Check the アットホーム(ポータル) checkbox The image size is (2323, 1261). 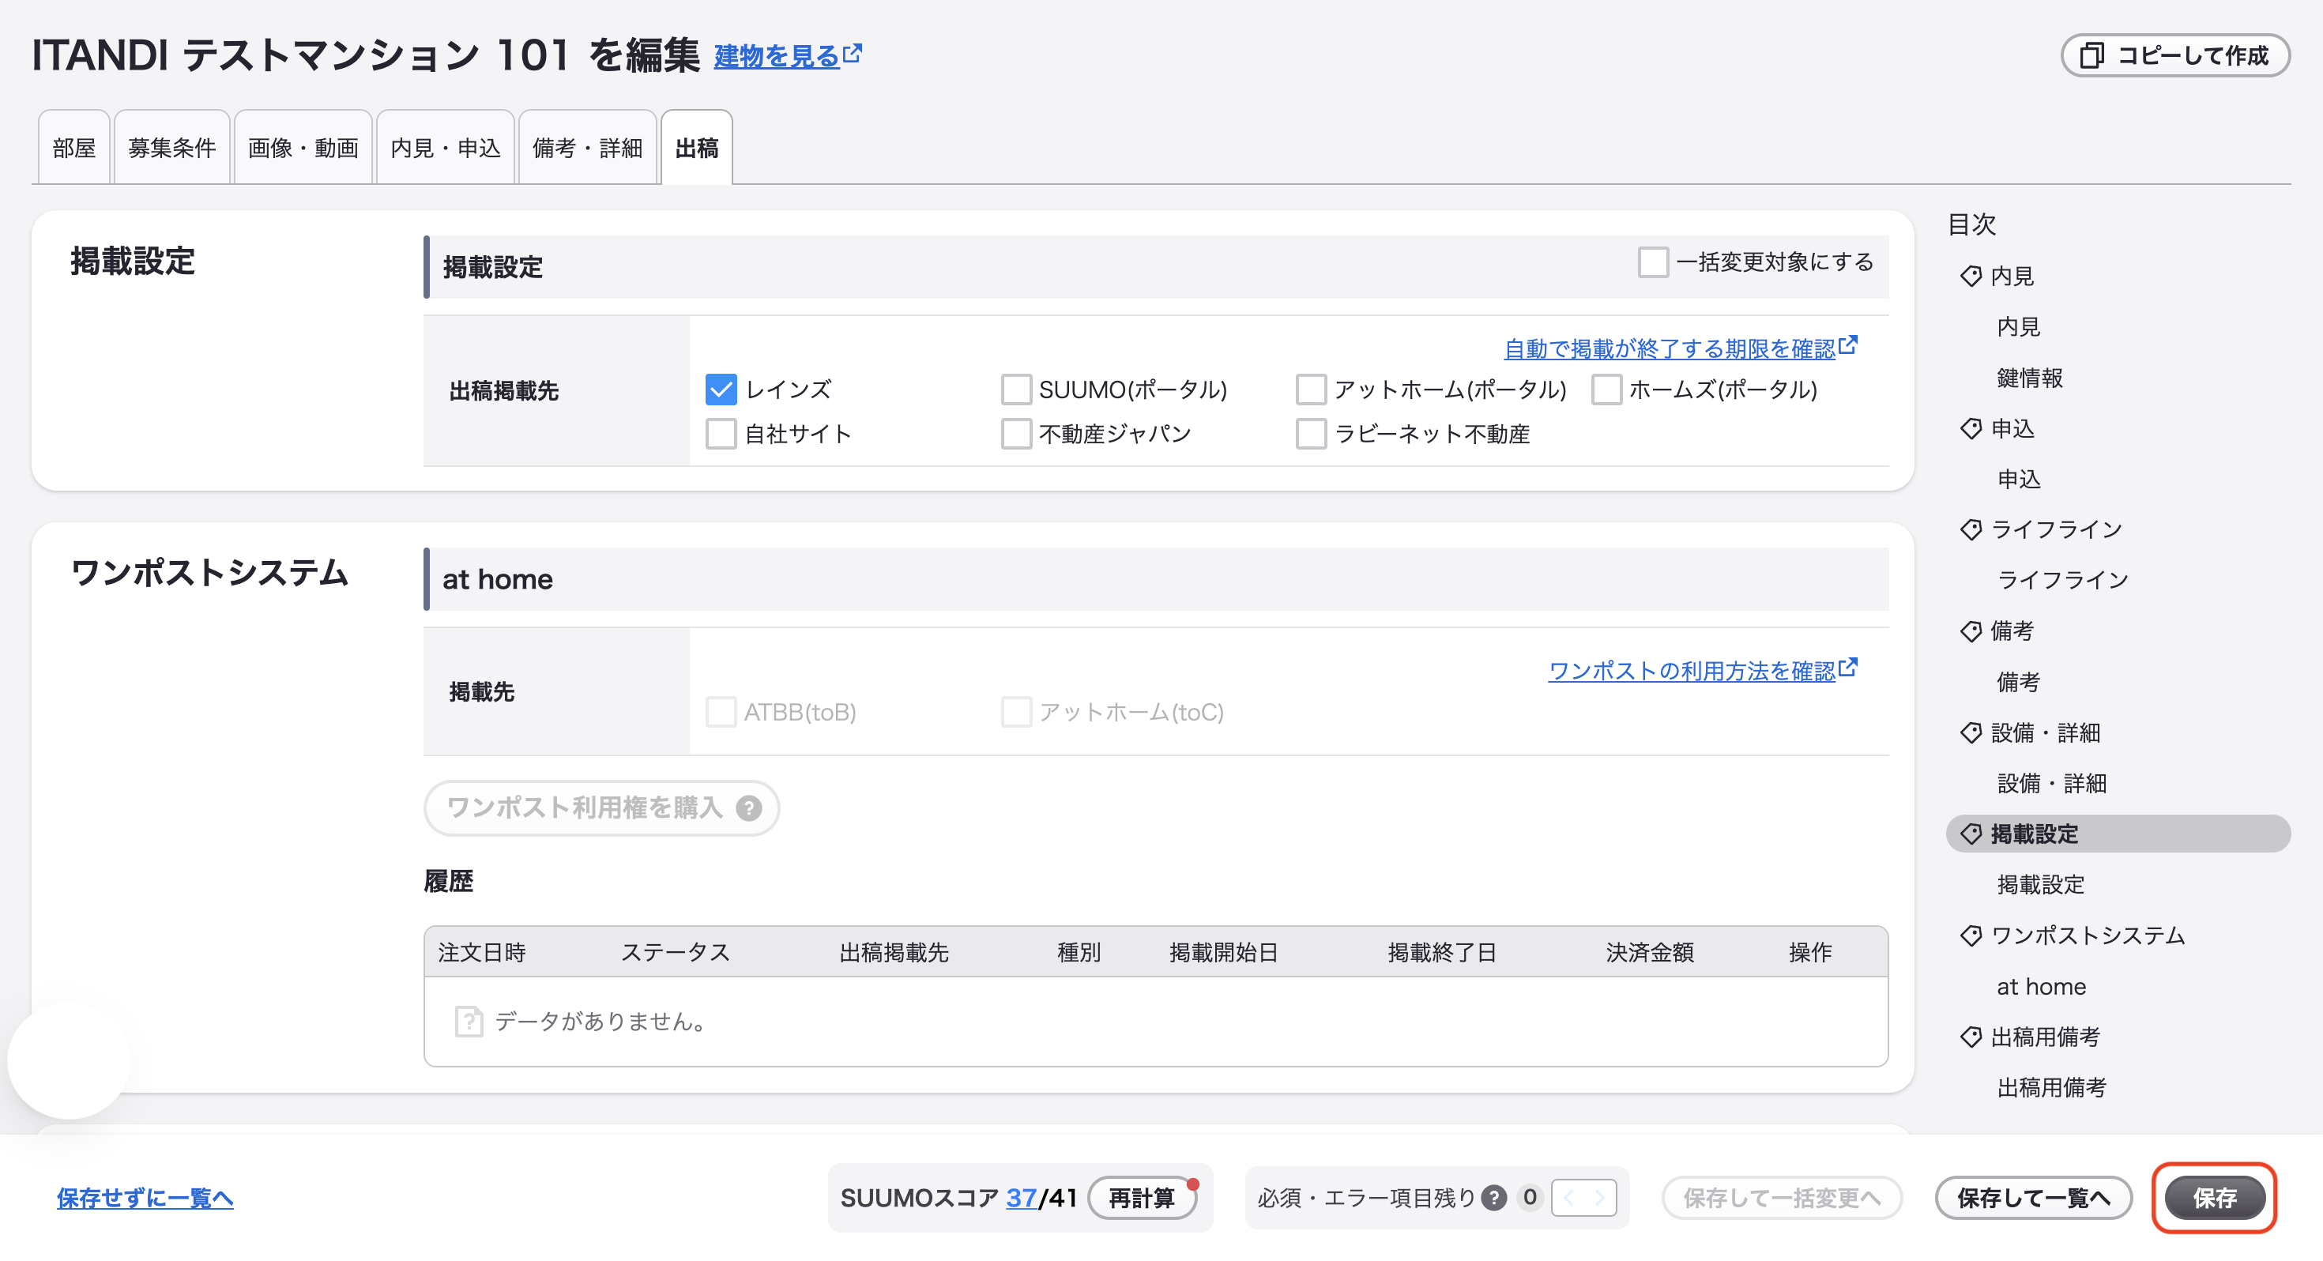tap(1311, 390)
